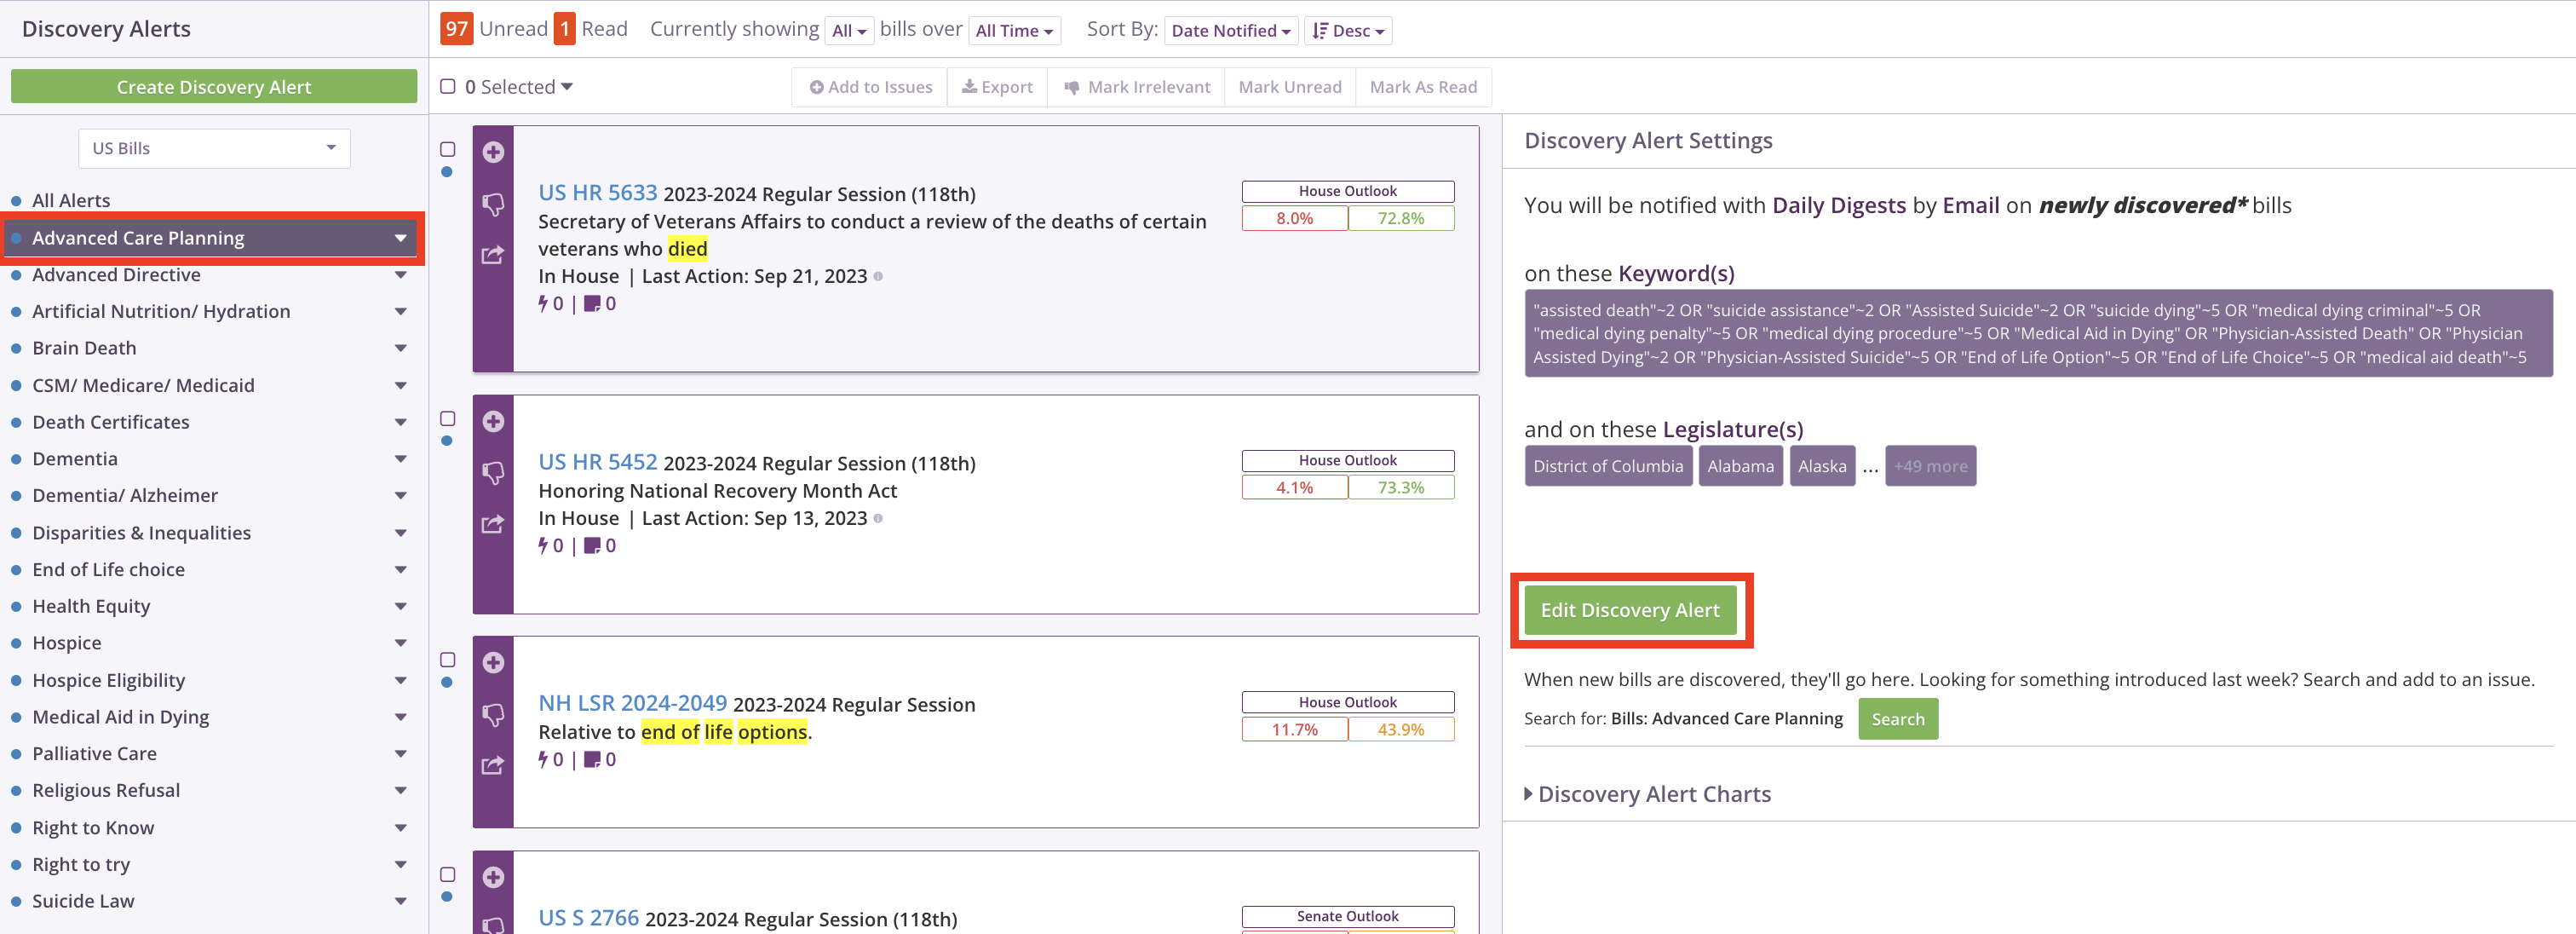The width and height of the screenshot is (2576, 934).
Task: Plus icon on US HR 5452 card
Action: [493, 421]
